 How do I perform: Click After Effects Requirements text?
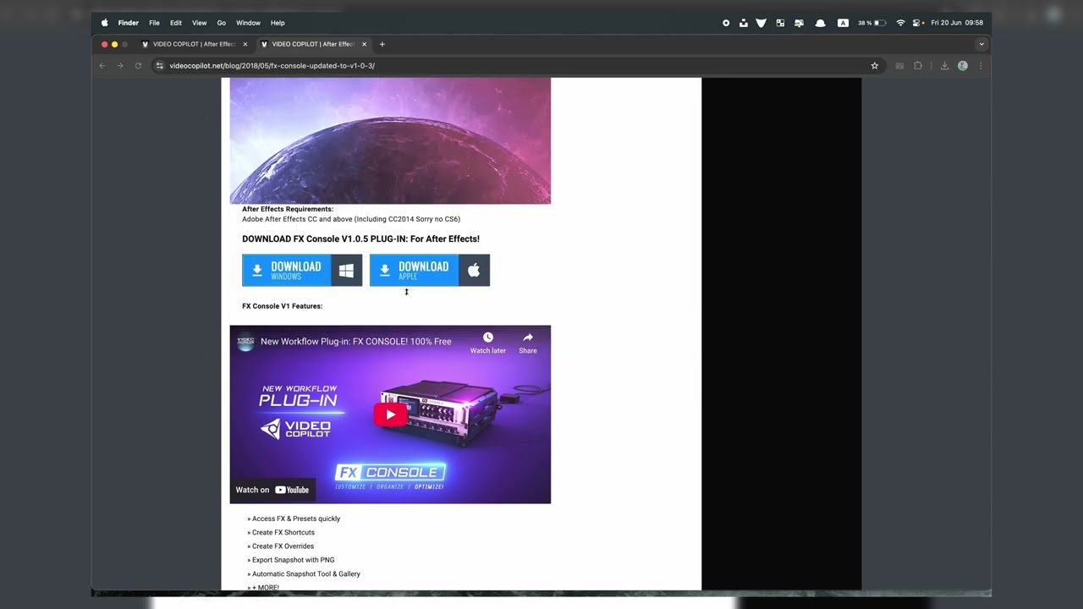pos(288,209)
